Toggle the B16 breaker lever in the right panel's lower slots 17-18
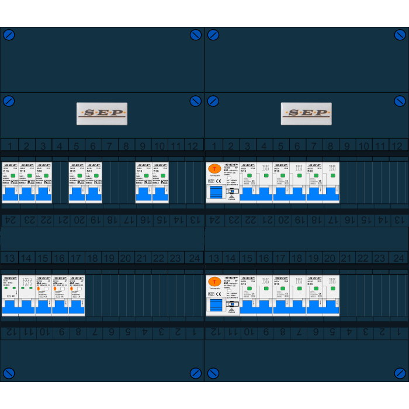409x409 pixels. (290, 307)
